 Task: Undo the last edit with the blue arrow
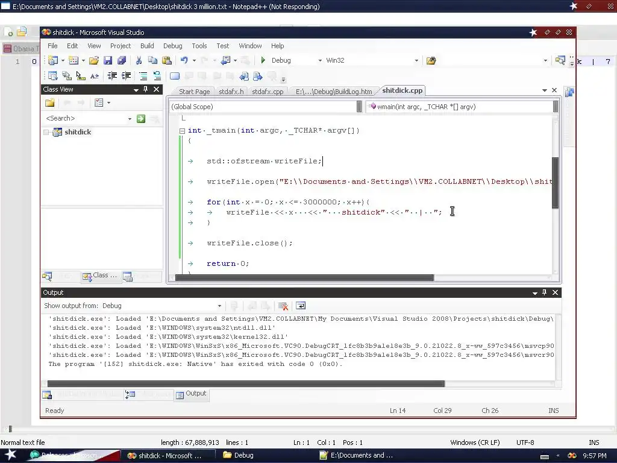[x=184, y=60]
